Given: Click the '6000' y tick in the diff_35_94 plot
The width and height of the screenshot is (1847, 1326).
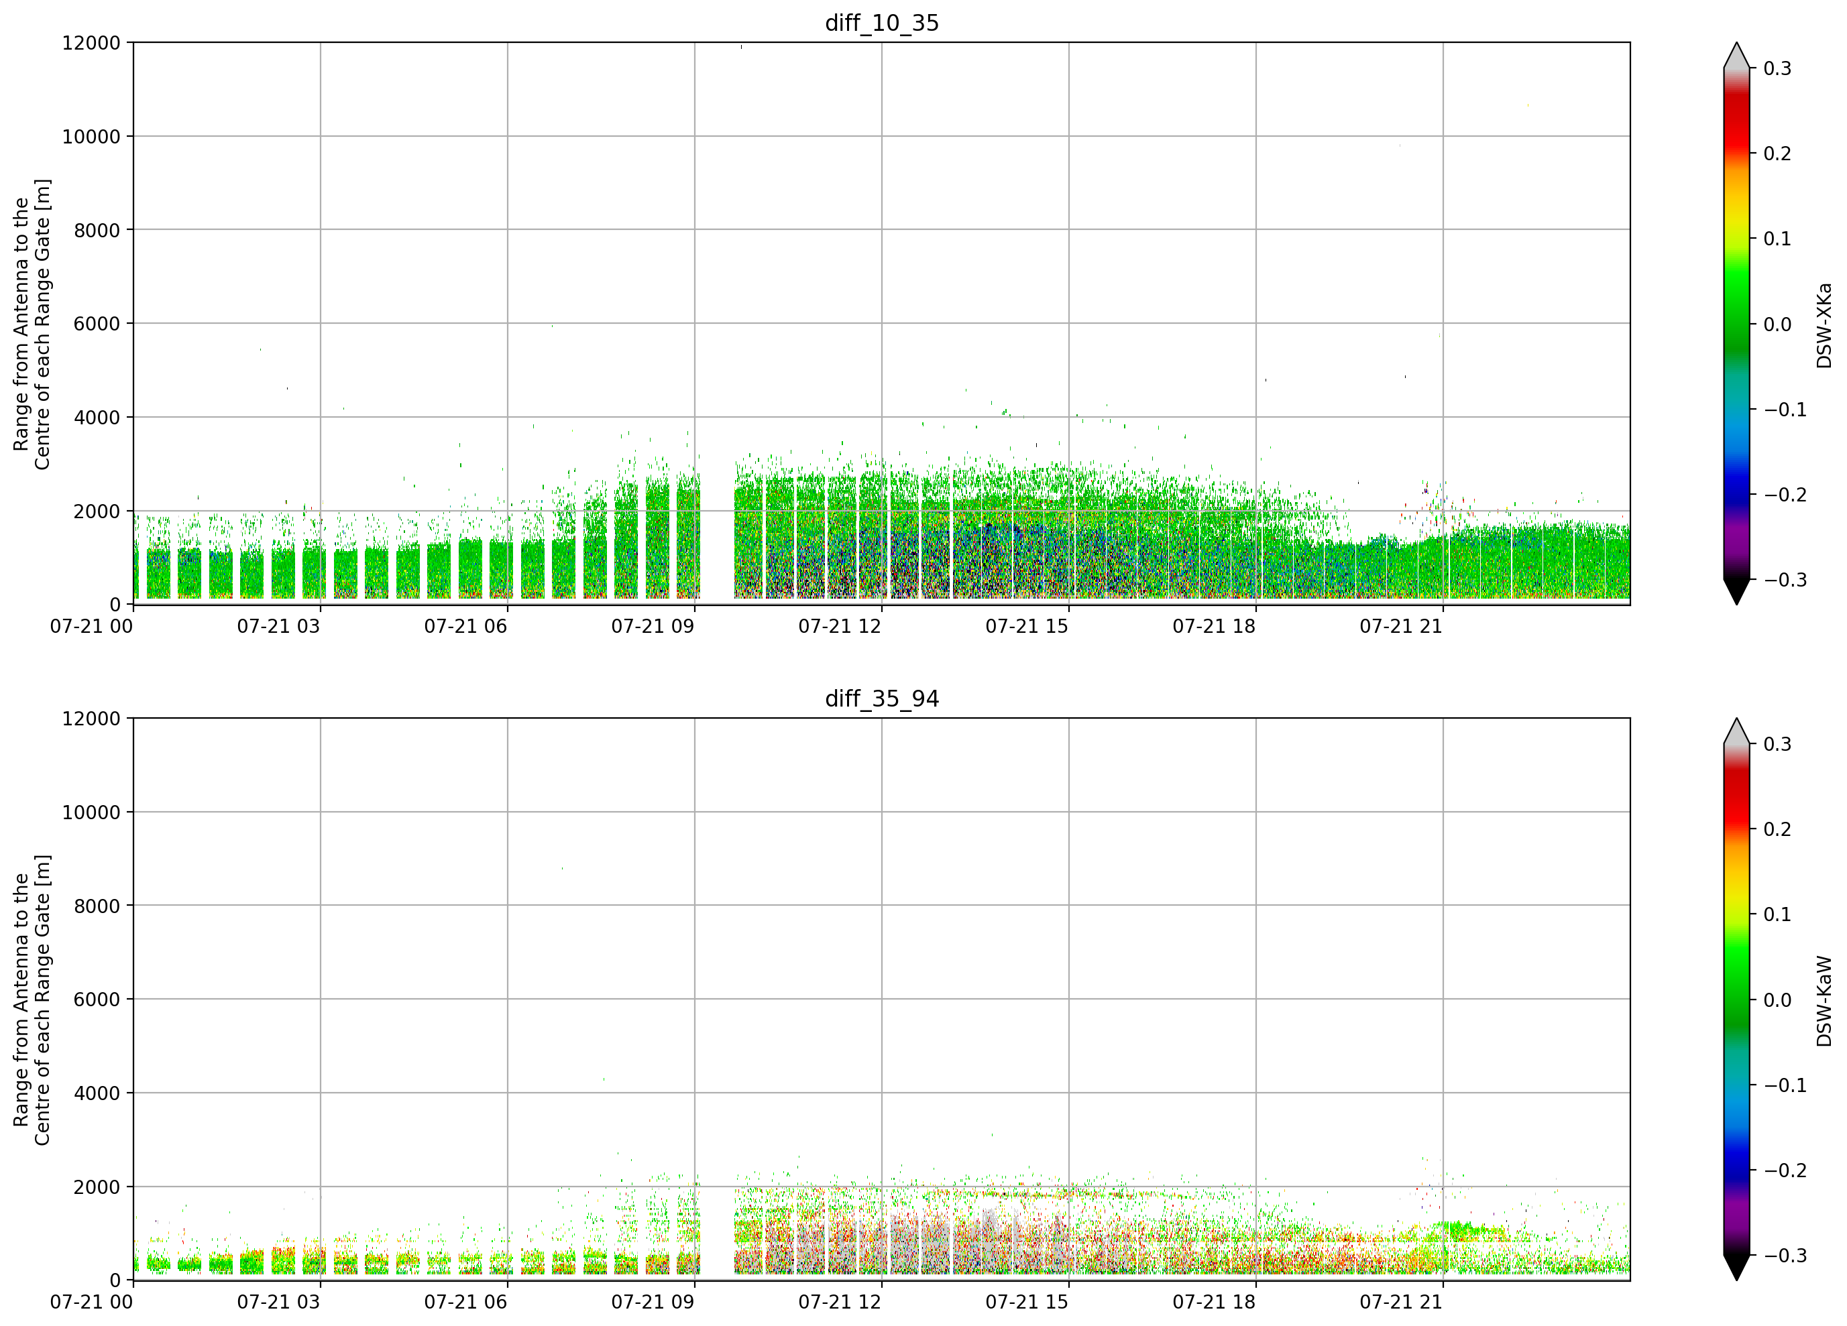Looking at the screenshot, I should (x=97, y=999).
